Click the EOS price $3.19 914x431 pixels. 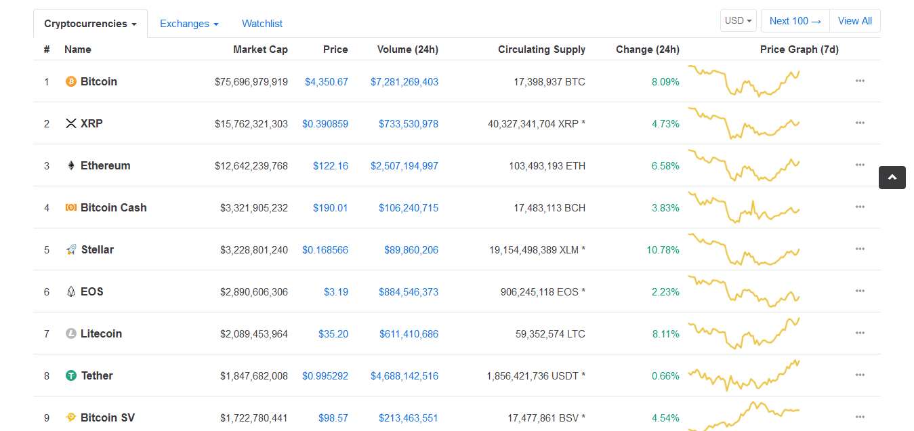[x=336, y=292]
